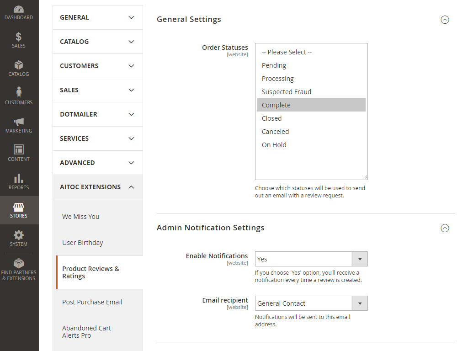Screen dimensions: 468x351
Task: Expand the GENERAL config tab
Action: click(x=98, y=17)
